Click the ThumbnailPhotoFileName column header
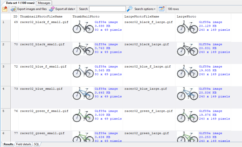Screen dimensions: 242x147 pyautogui.click(x=41, y=17)
